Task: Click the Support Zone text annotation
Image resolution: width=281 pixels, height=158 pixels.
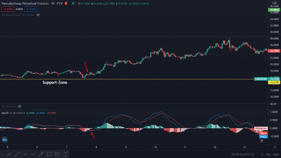Action: coord(55,83)
